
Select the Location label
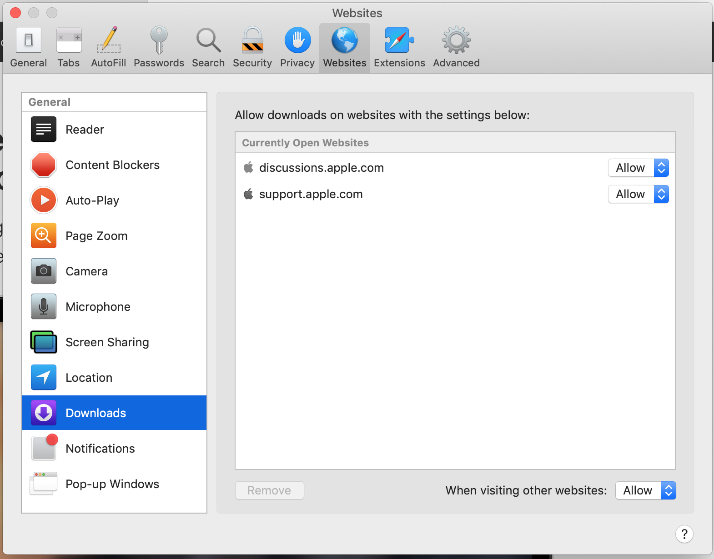click(89, 378)
